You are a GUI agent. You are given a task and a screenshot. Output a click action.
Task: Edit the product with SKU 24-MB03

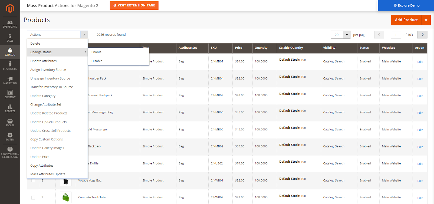coord(420,96)
